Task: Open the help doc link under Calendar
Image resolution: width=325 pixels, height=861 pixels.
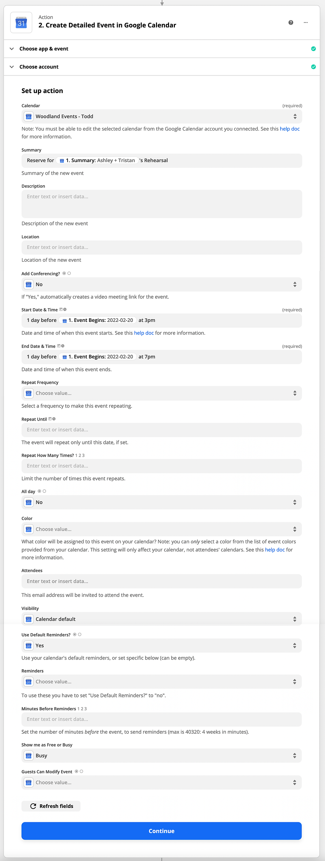Action: click(290, 129)
